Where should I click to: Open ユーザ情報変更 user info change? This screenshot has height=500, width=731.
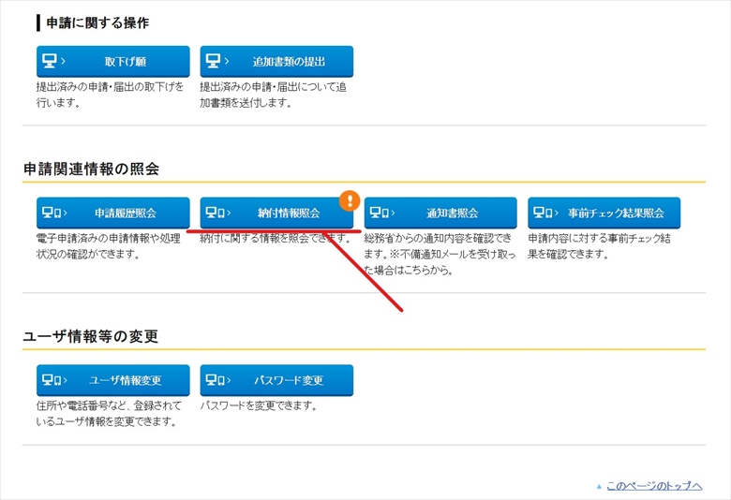(112, 380)
